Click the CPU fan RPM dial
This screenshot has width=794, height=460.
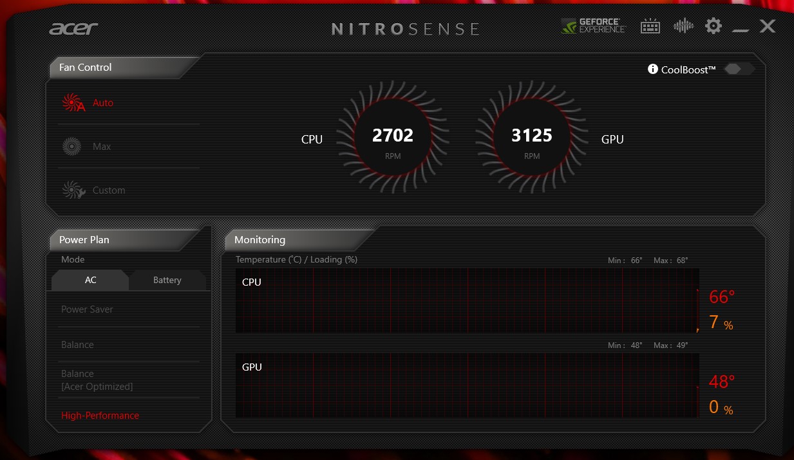392,139
